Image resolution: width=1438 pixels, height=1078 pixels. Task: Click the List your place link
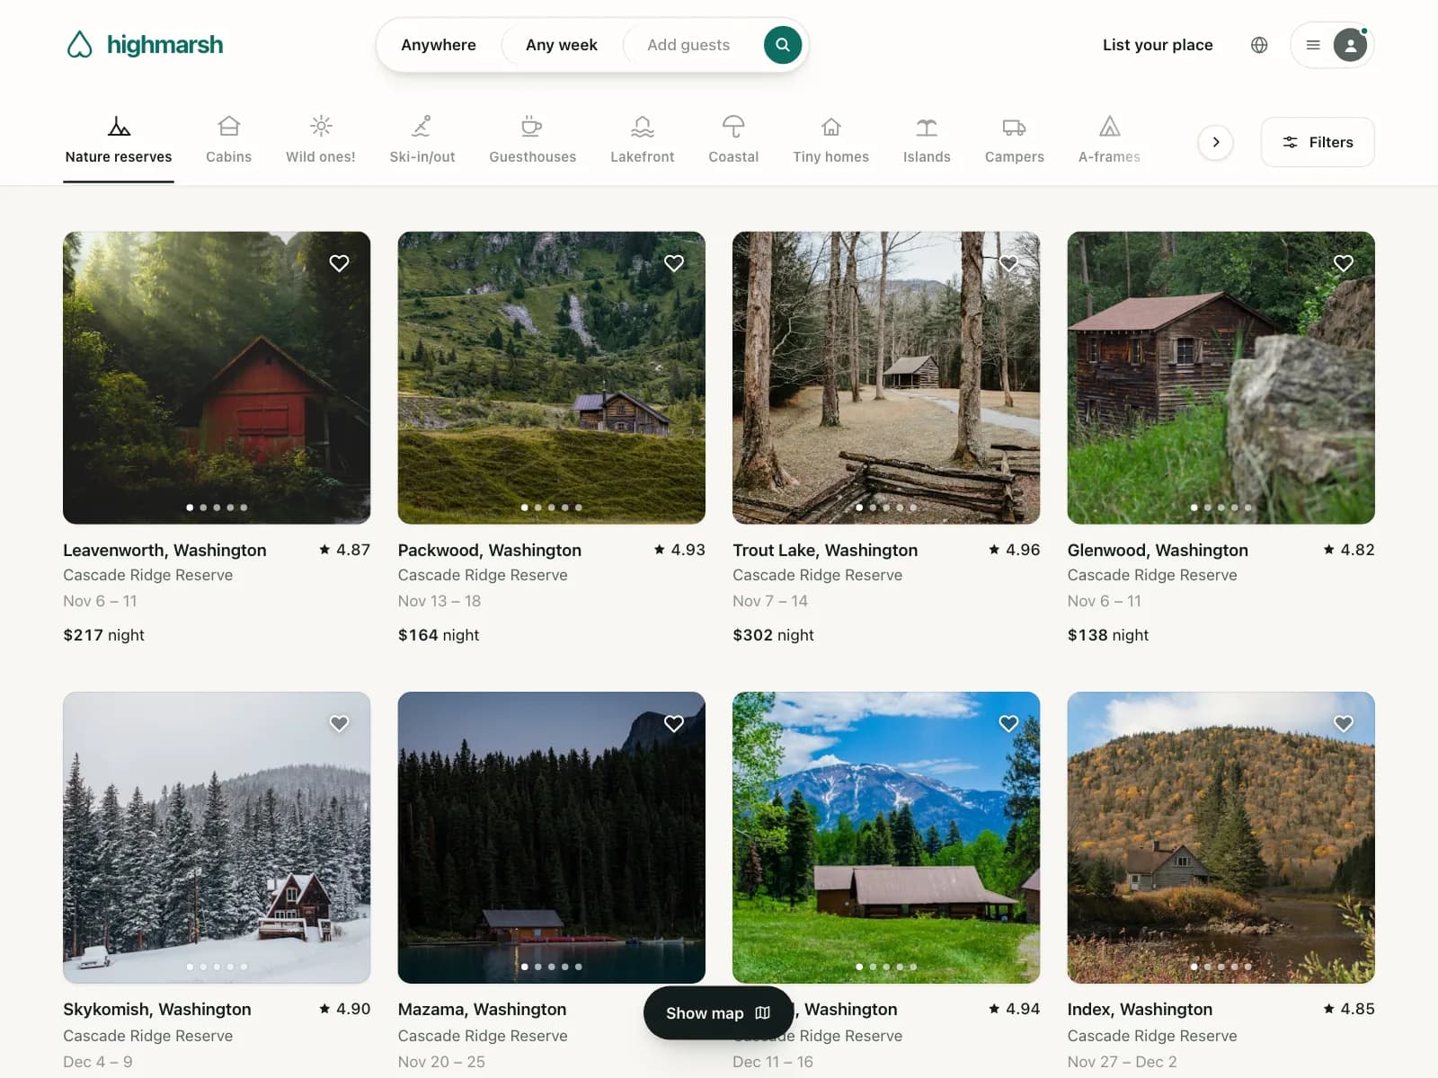[x=1158, y=45]
